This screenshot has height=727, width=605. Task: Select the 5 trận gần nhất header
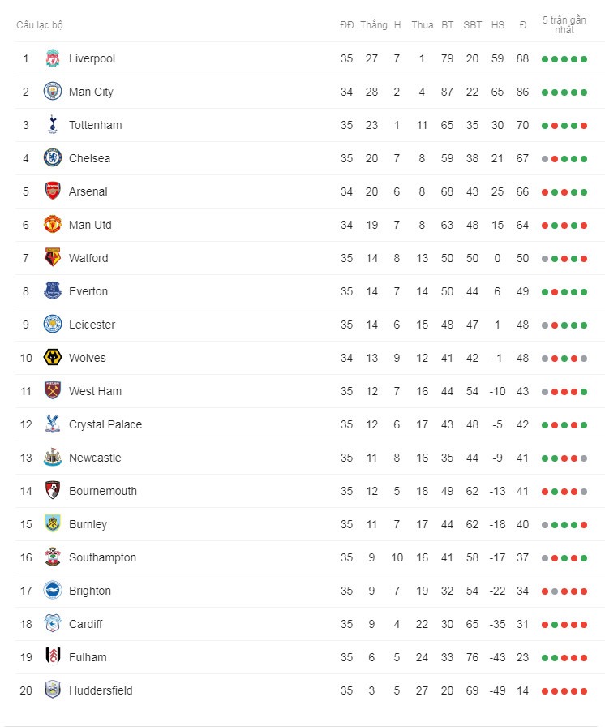tap(564, 24)
